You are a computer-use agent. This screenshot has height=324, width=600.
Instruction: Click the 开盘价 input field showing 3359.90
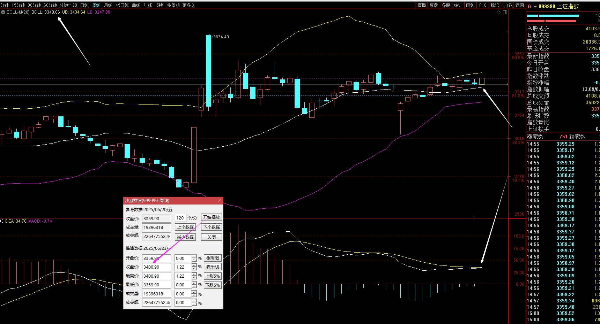click(156, 258)
